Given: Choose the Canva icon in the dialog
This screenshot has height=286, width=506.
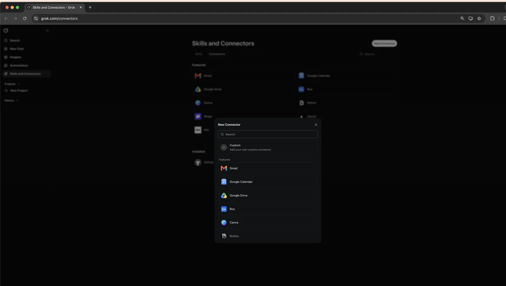Looking at the screenshot, I should click(224, 223).
